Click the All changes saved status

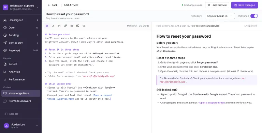pos(192,5)
